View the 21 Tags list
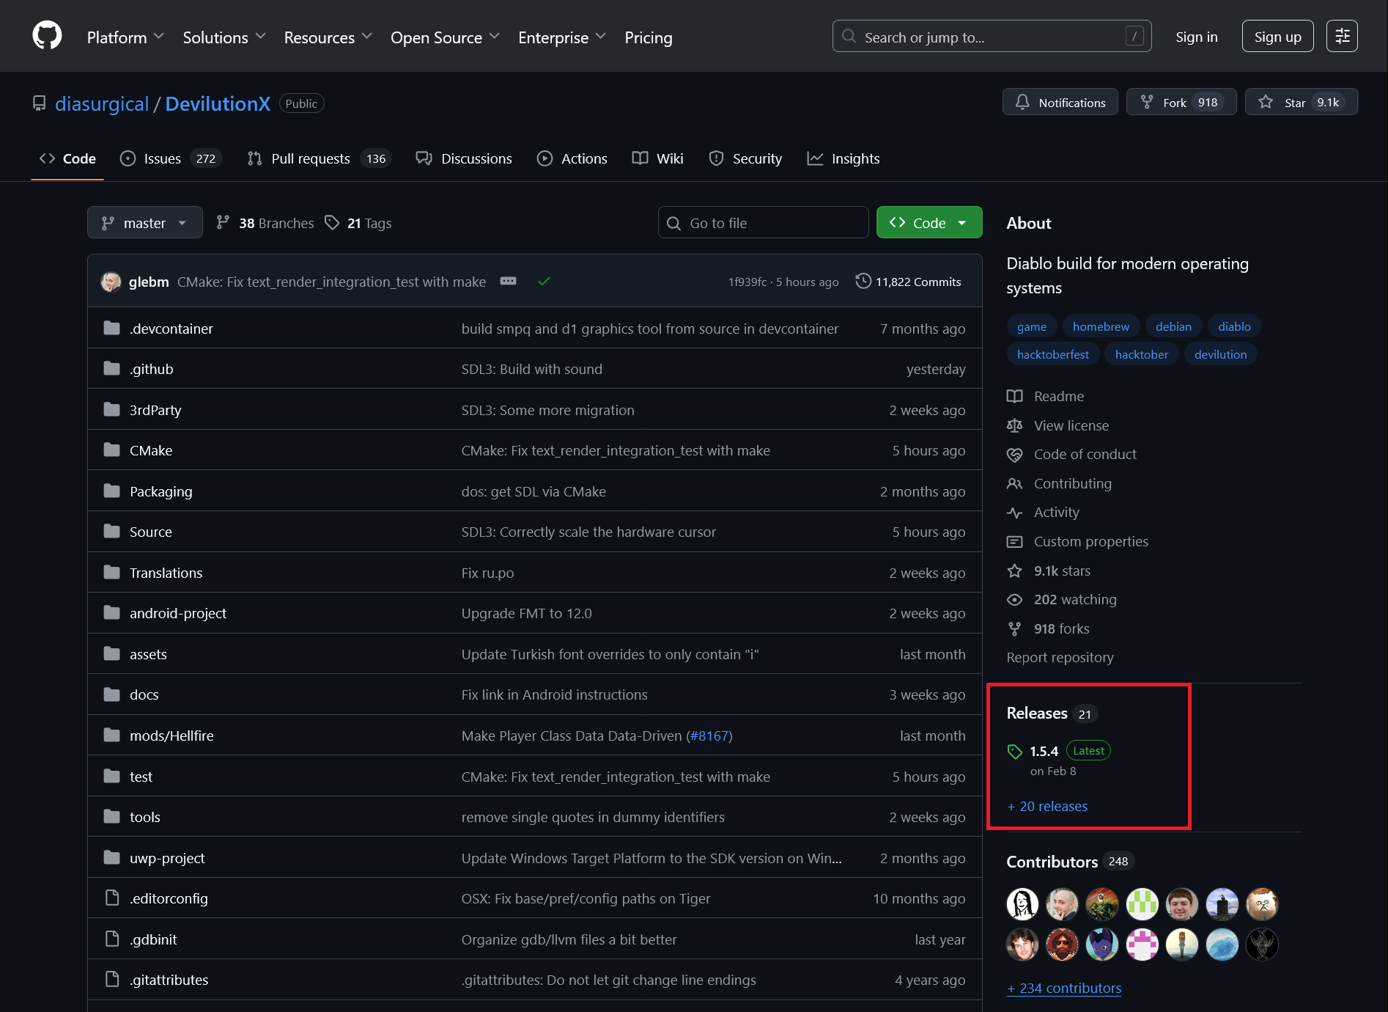1388x1012 pixels. pyautogui.click(x=358, y=223)
